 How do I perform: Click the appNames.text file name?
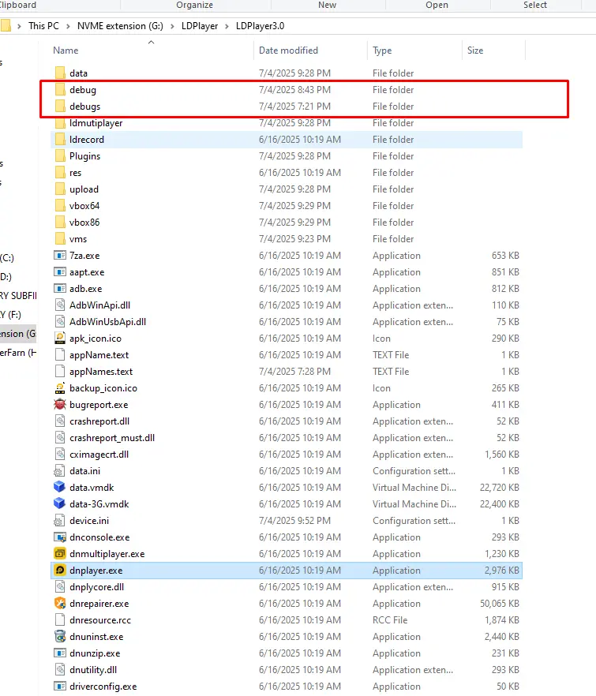point(101,372)
